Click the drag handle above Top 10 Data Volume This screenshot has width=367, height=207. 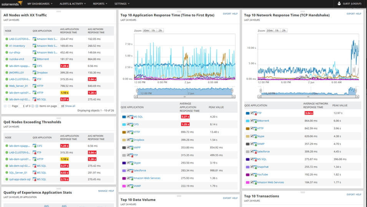179,196
